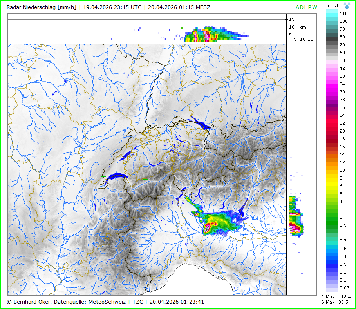The image size is (356, 309).
Task: Click the letter D in the ADLPW indicator
Action: (302, 7)
